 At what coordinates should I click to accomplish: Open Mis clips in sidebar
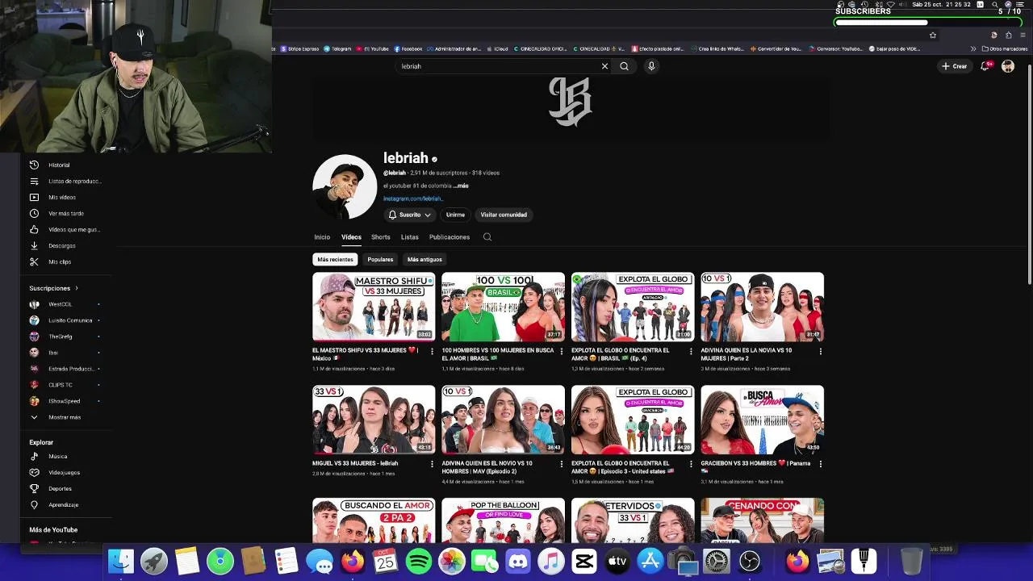point(60,261)
